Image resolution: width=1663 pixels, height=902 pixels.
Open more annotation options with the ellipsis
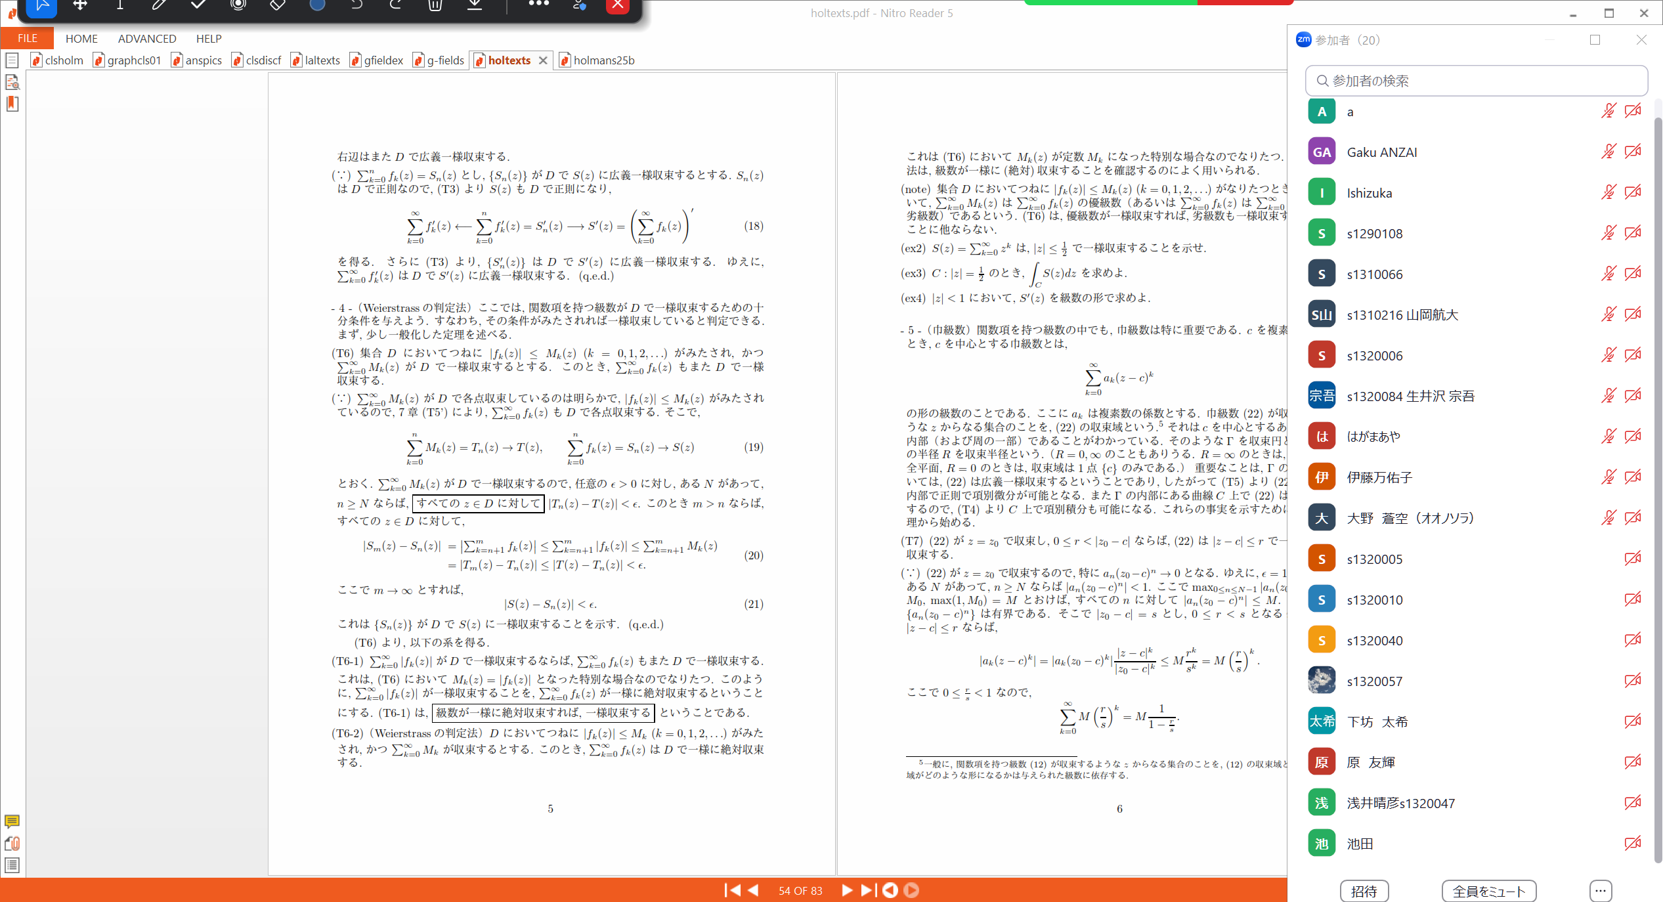(538, 5)
